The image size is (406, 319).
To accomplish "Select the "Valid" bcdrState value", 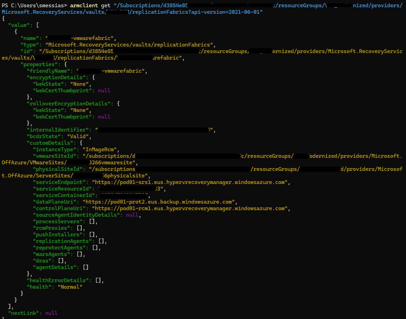I will (78, 136).
